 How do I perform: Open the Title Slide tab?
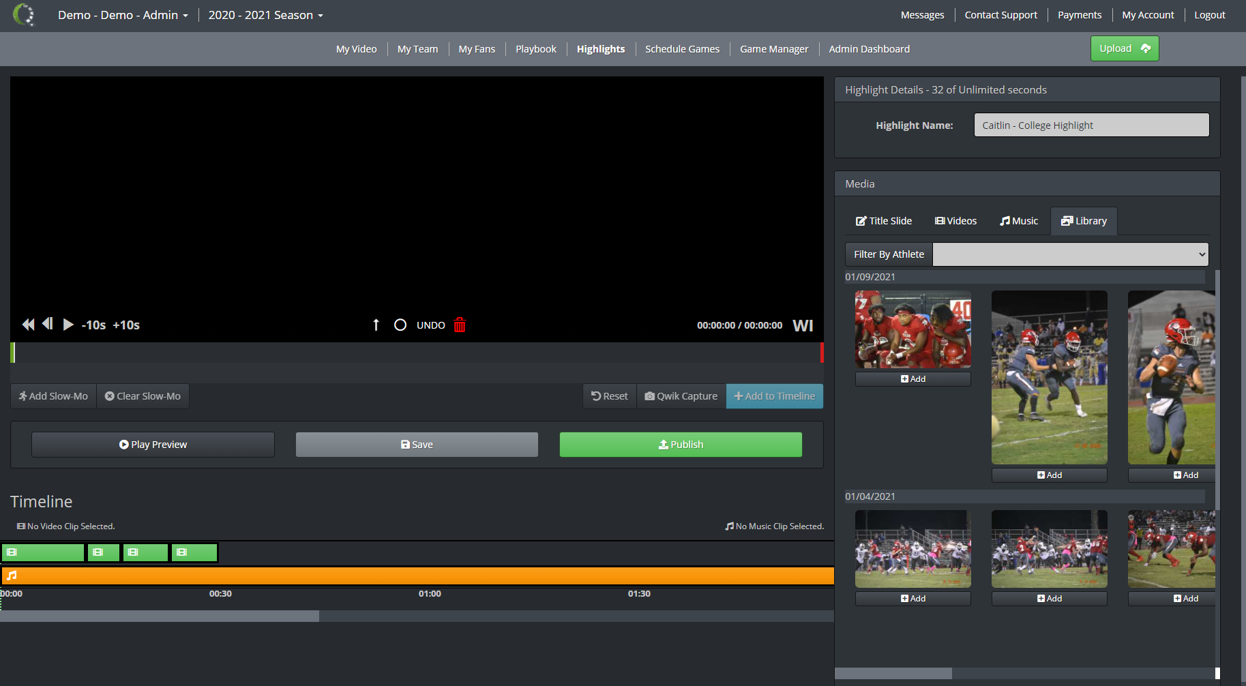tap(884, 220)
